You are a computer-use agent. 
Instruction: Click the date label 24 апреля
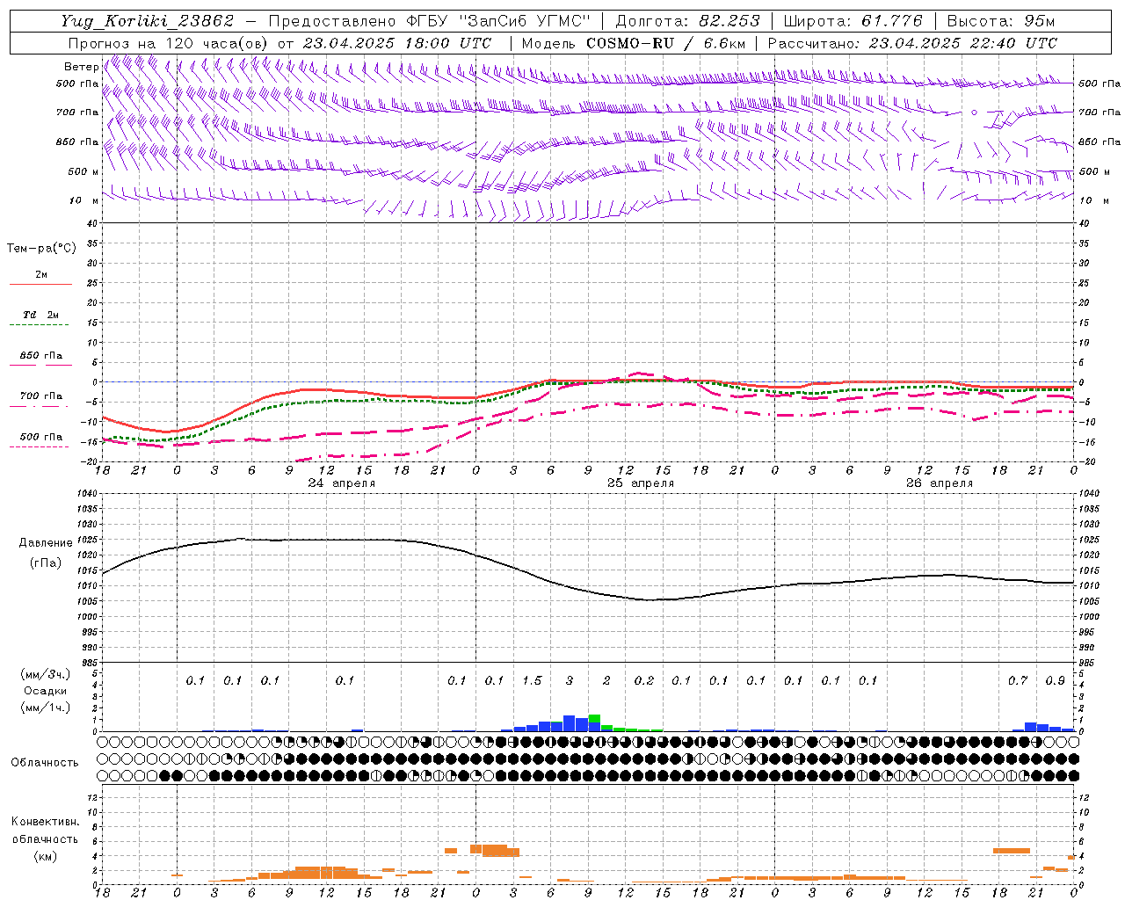[341, 483]
